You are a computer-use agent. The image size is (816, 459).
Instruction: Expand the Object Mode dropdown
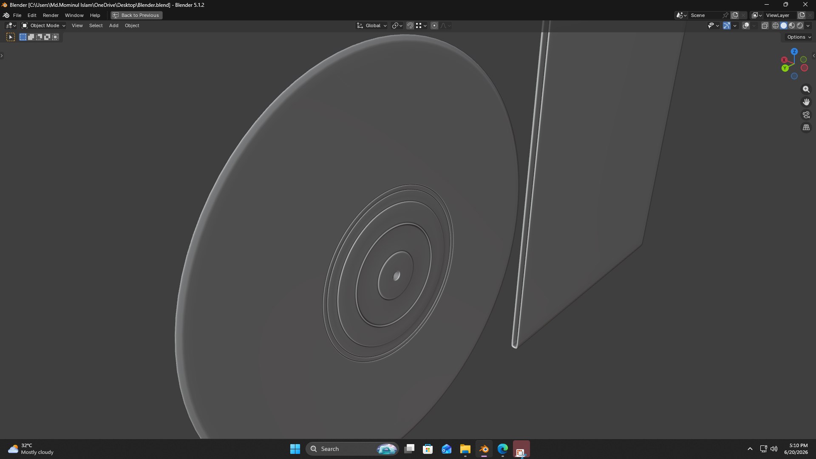pyautogui.click(x=43, y=25)
